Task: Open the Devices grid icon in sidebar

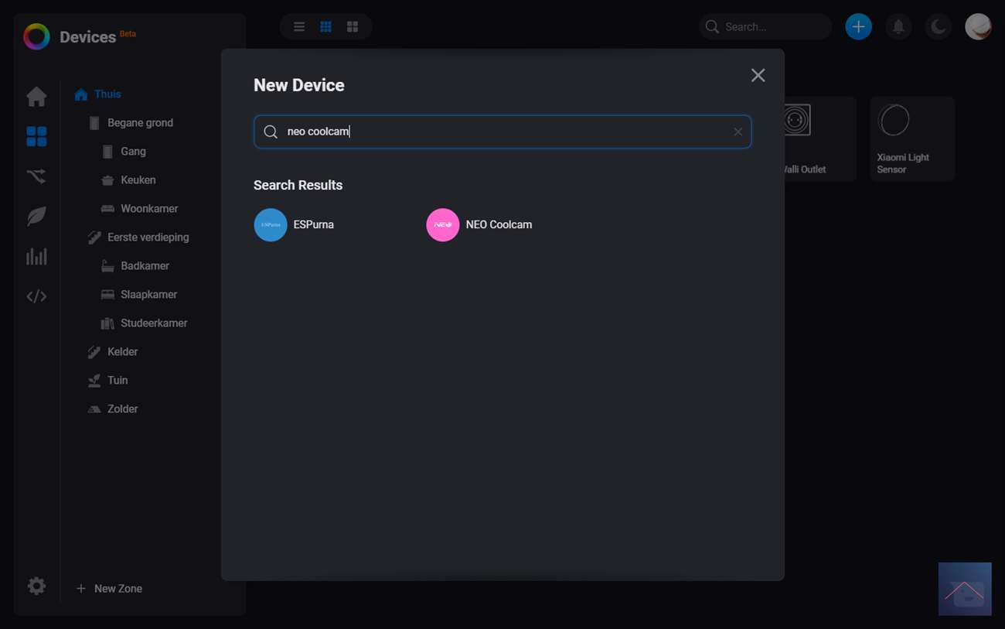Action: coord(36,137)
